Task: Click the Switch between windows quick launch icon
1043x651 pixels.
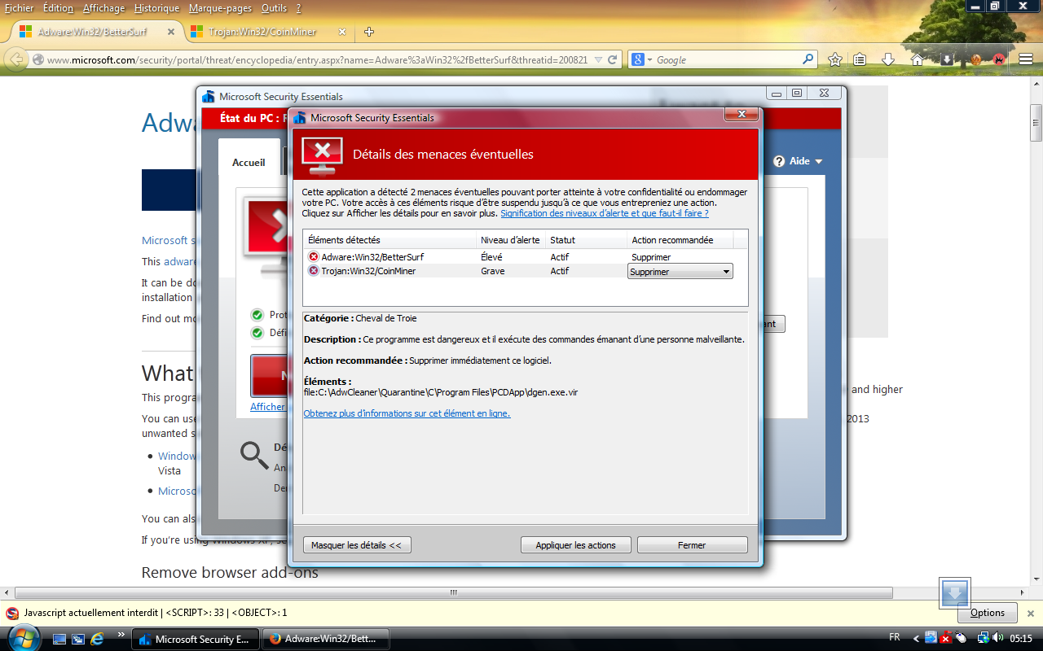Action: [78, 639]
